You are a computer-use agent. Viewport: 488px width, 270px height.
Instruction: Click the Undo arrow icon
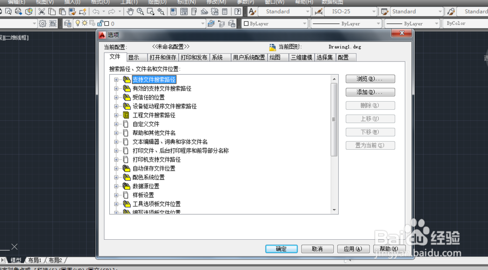96,12
